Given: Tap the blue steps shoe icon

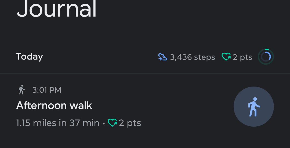Looking at the screenshot, I should tap(162, 57).
